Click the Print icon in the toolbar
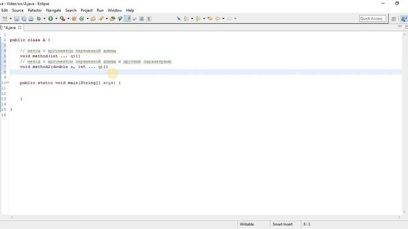Screen dimensions: 408x229 click(31, 18)
